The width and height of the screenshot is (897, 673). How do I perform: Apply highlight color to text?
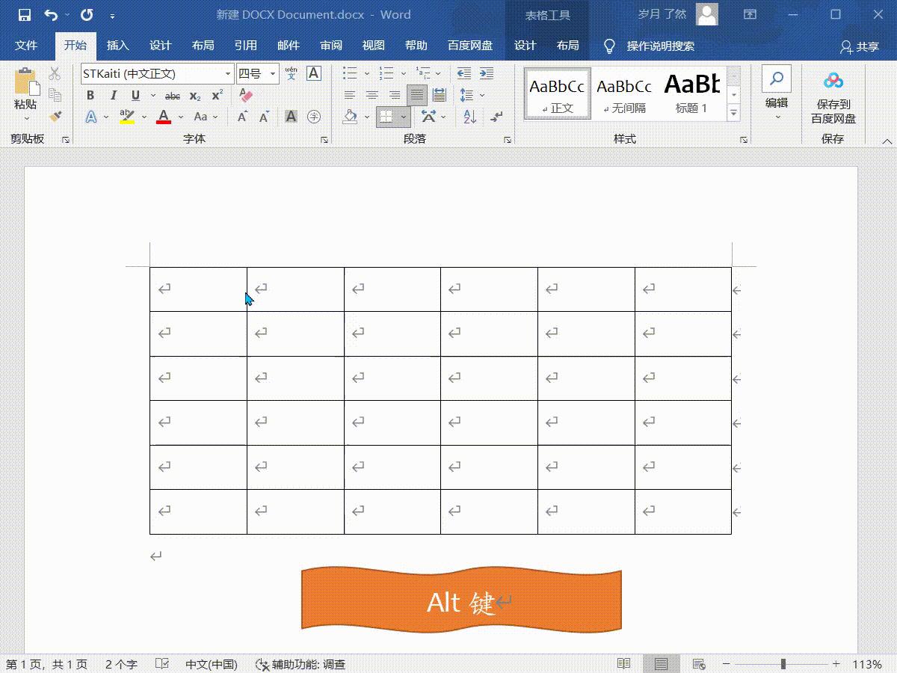tap(126, 117)
